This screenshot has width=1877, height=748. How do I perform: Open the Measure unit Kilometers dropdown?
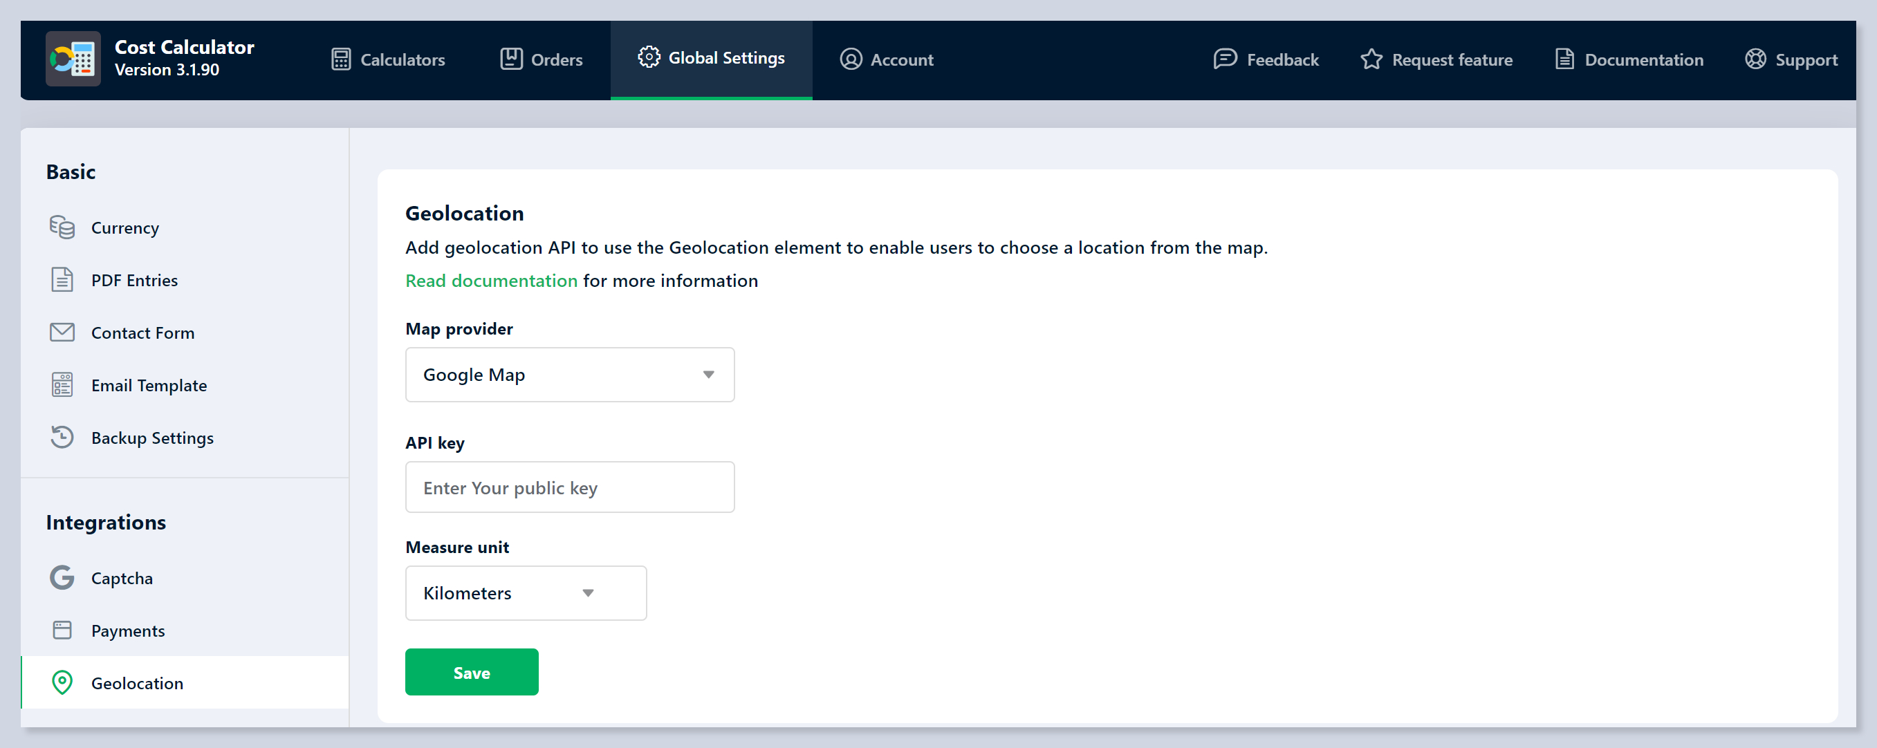point(526,593)
